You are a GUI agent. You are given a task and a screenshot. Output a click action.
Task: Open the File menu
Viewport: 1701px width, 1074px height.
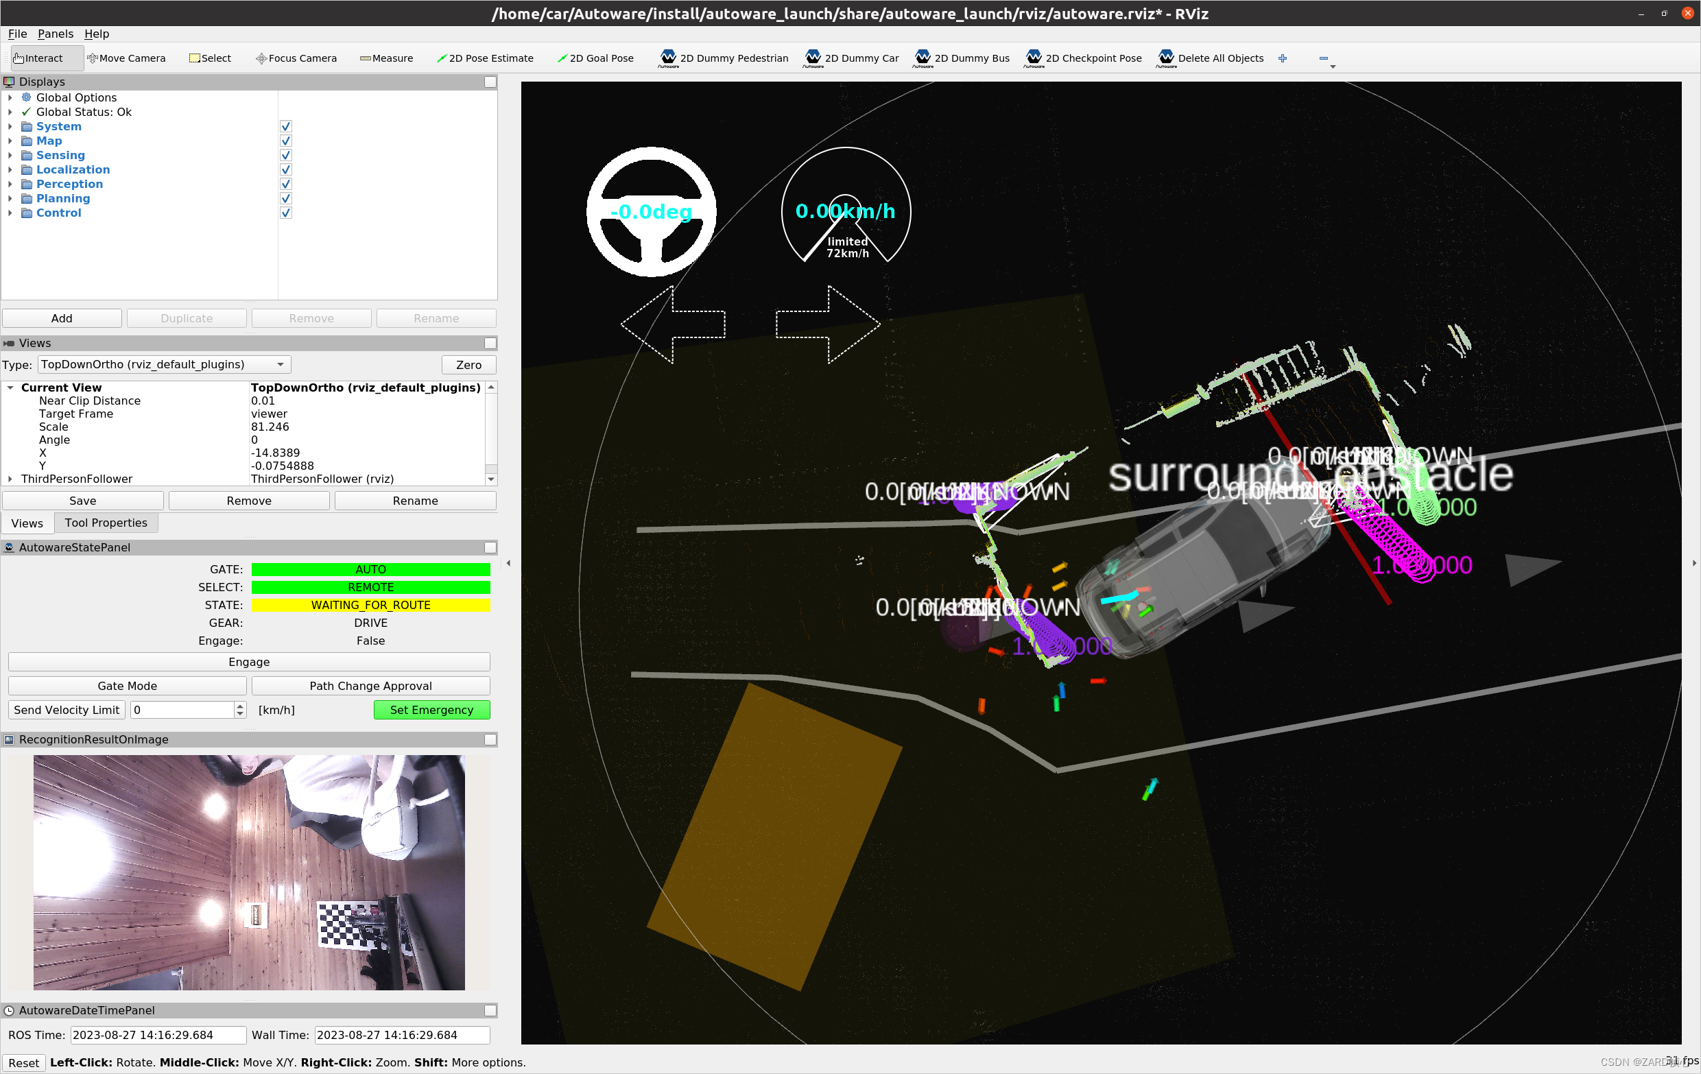pos(17,33)
